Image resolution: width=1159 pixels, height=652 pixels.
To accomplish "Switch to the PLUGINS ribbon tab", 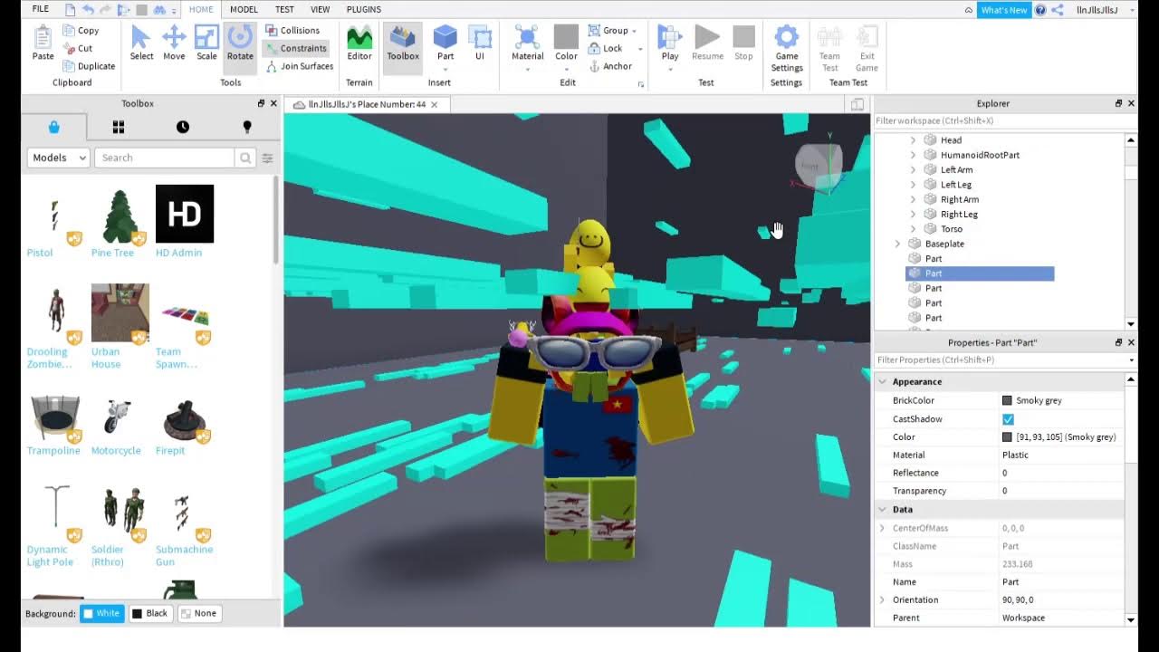I will (x=363, y=9).
